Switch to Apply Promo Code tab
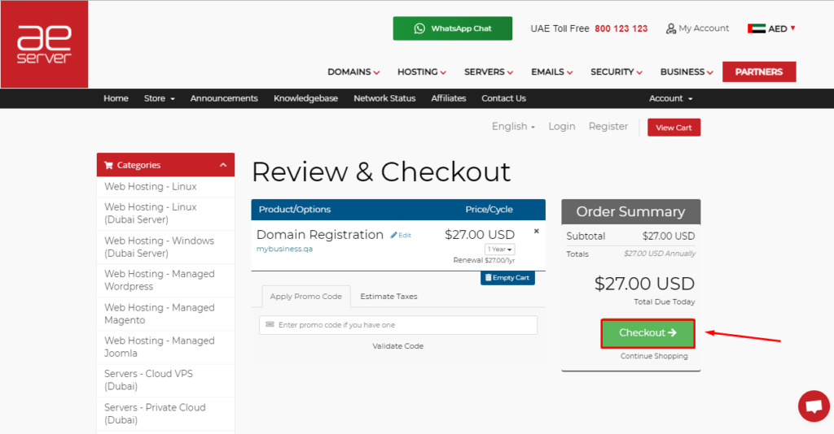Viewport: 834px width, 434px height. point(306,297)
